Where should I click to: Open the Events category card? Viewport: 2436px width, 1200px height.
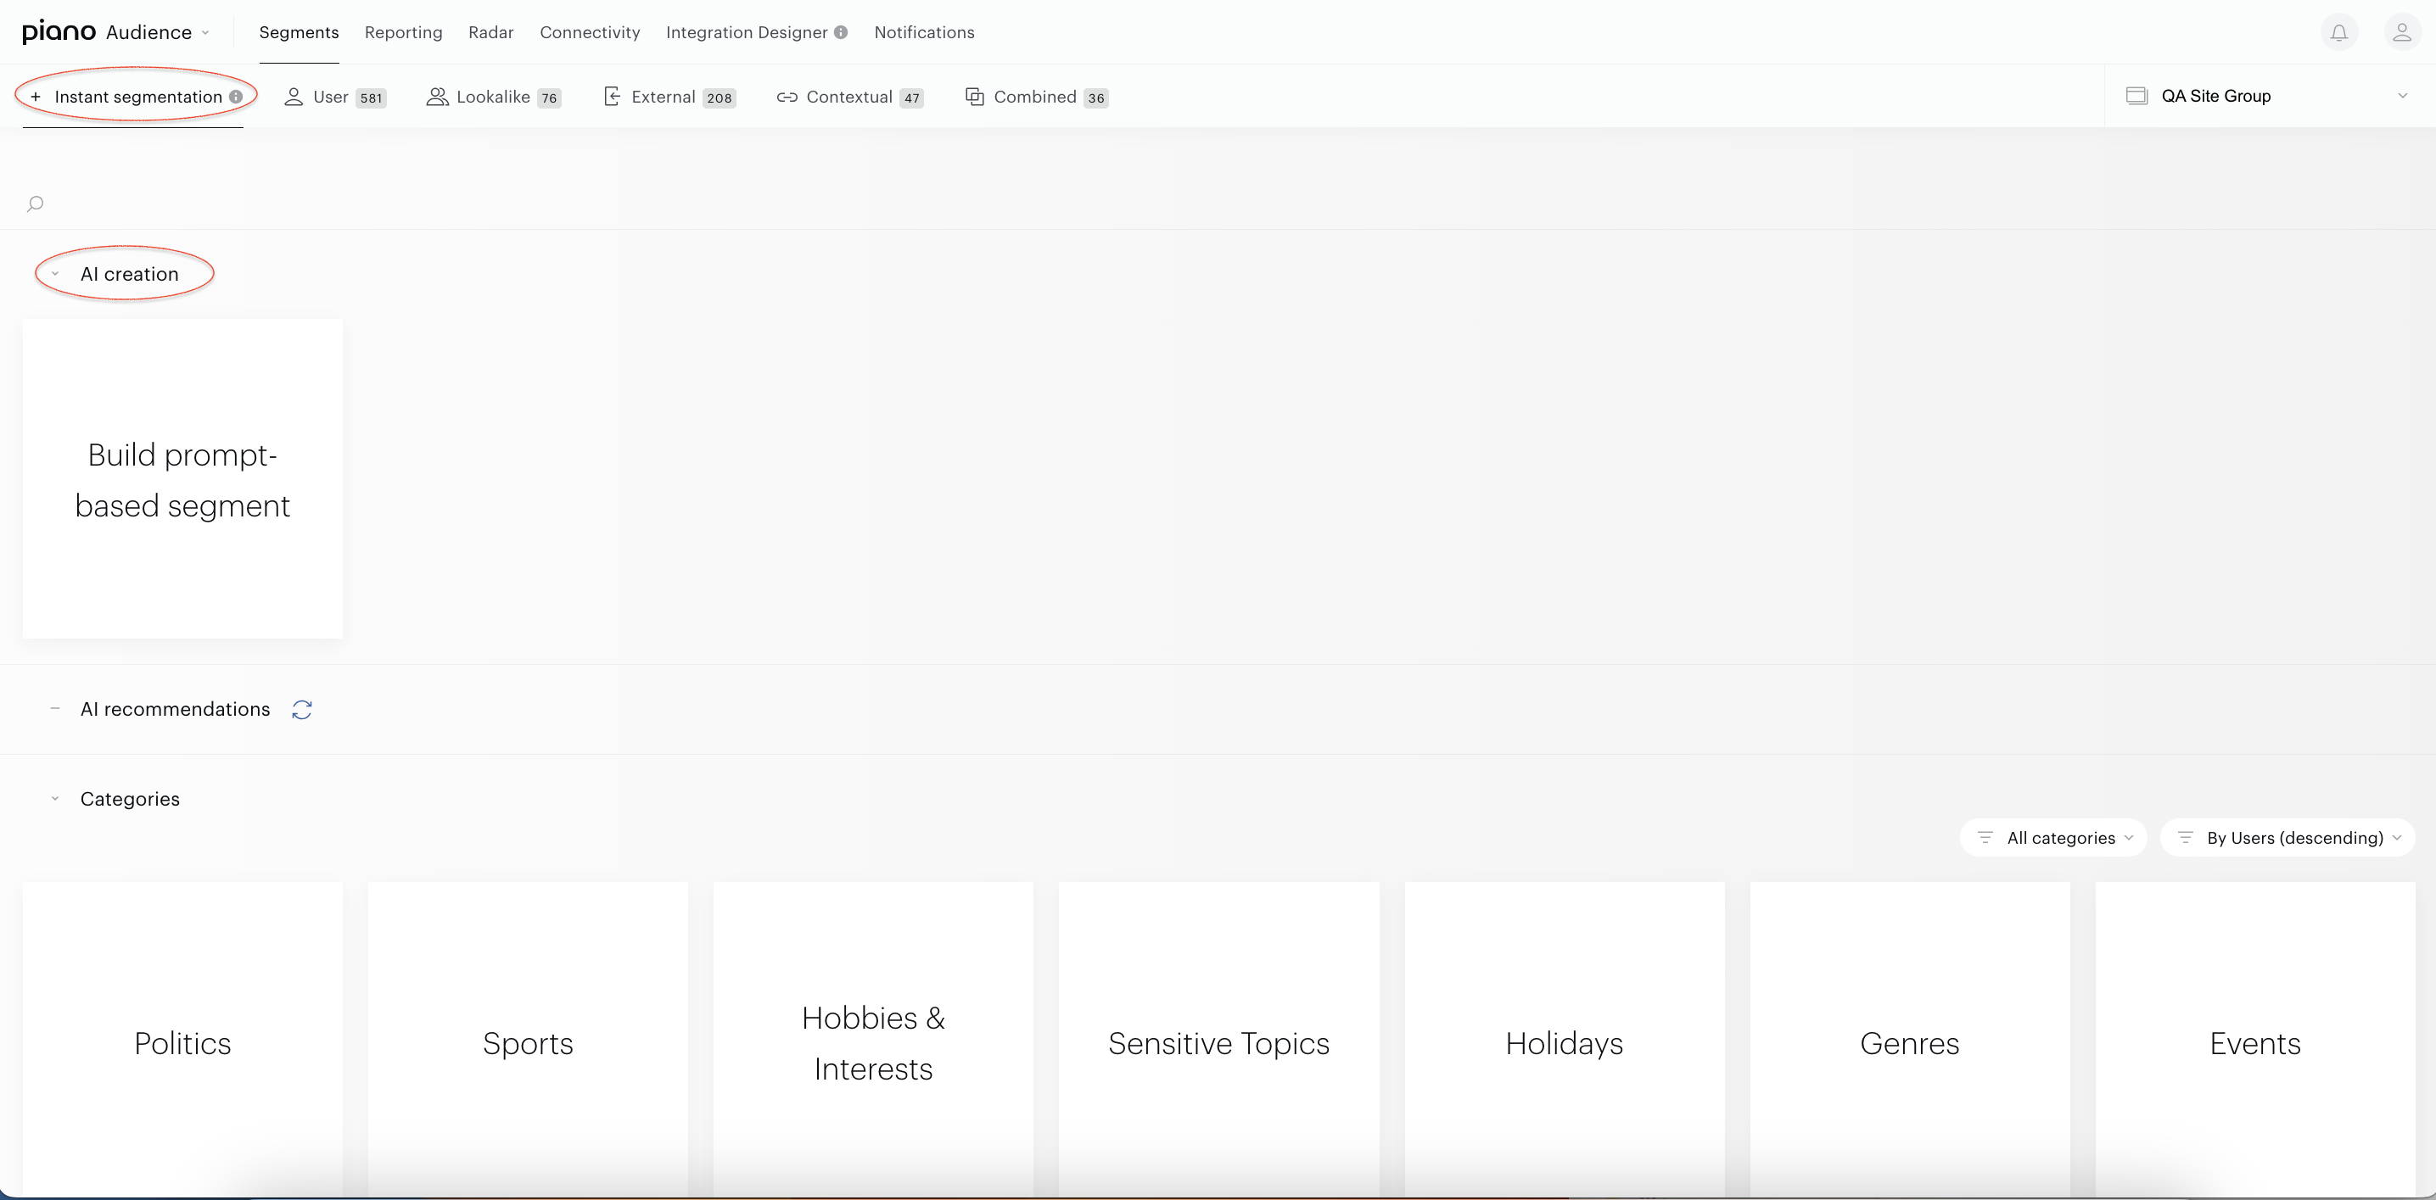pos(2255,1040)
